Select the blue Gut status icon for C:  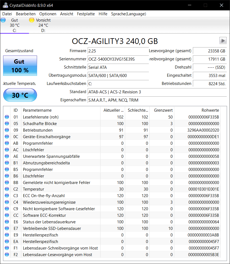pyautogui.click(x=3, y=20)
